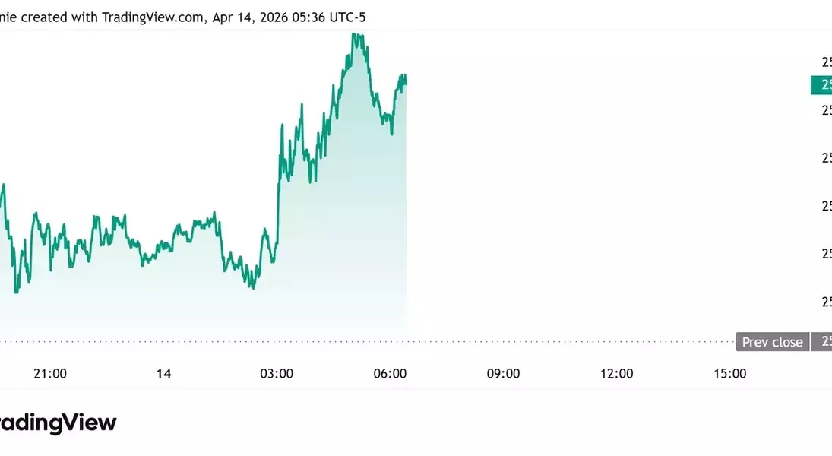The width and height of the screenshot is (832, 456).
Task: Click the 03:00 time axis label
Action: click(x=277, y=373)
